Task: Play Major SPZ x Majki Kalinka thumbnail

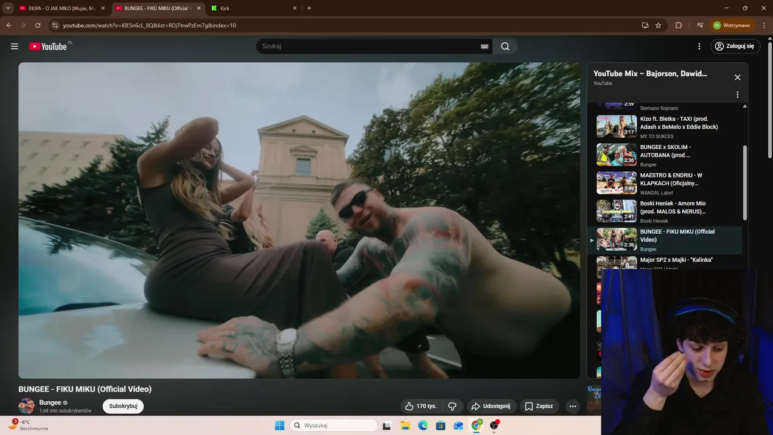Action: click(617, 263)
